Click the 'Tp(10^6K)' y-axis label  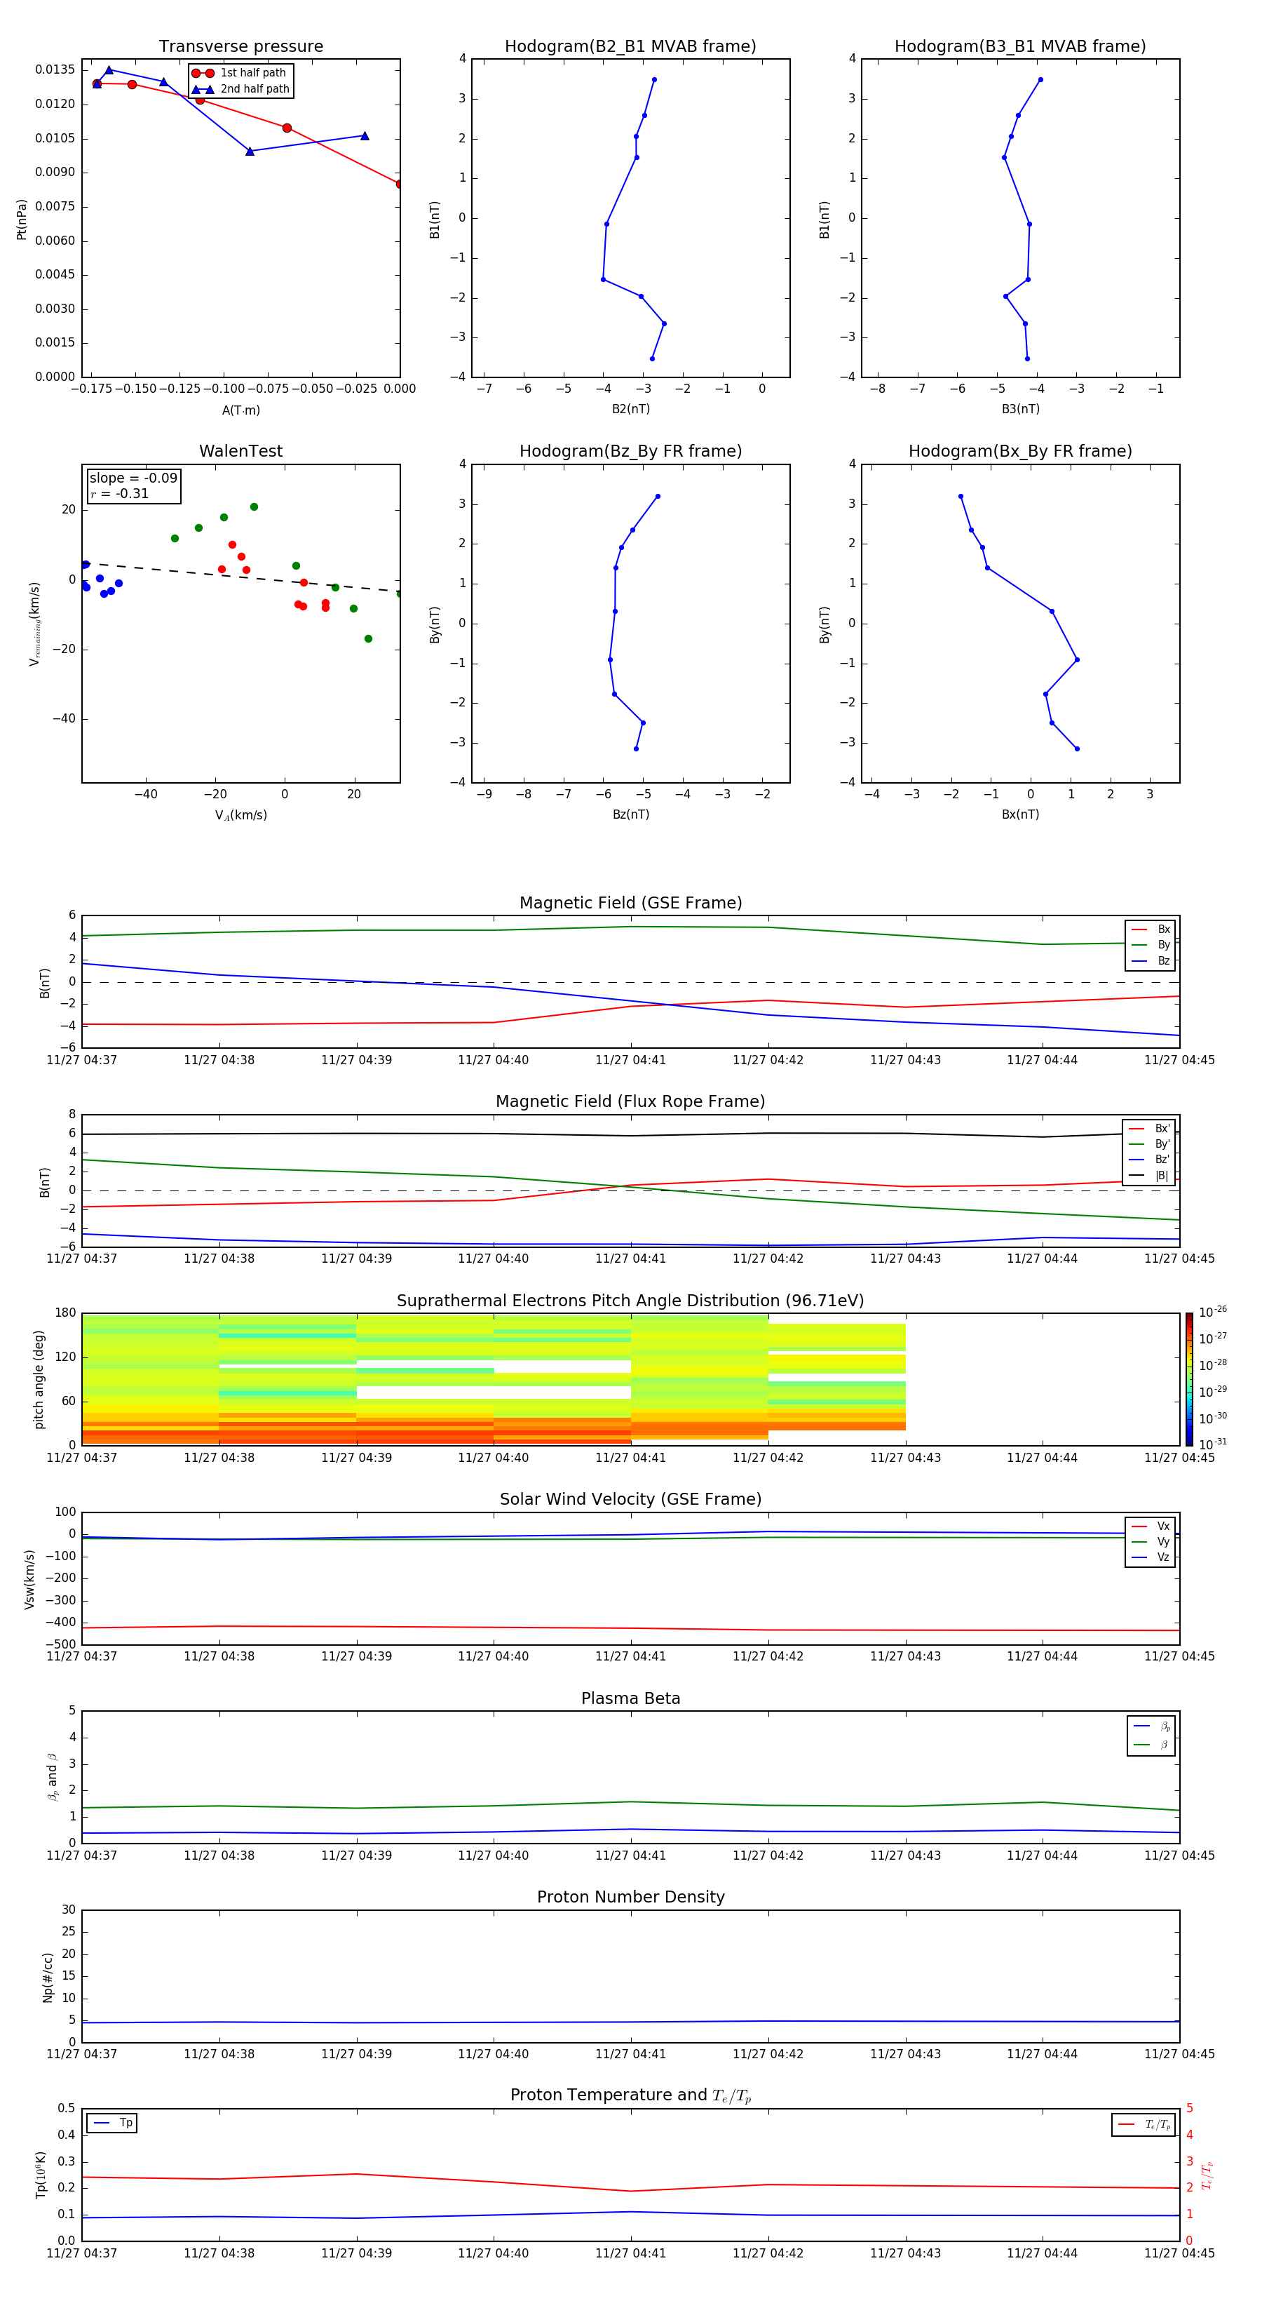pyautogui.click(x=41, y=2175)
